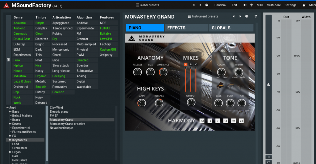316x164 pixels.
Task: Click the filter panel collapse icon
Action: point(8,60)
